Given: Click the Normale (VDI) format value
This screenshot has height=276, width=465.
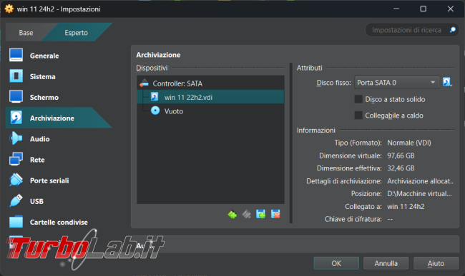Looking at the screenshot, I should click(409, 143).
